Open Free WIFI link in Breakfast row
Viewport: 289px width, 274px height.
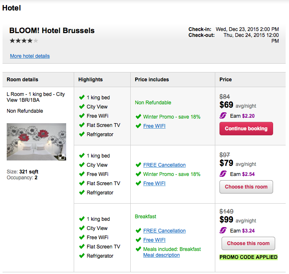pyautogui.click(x=154, y=240)
